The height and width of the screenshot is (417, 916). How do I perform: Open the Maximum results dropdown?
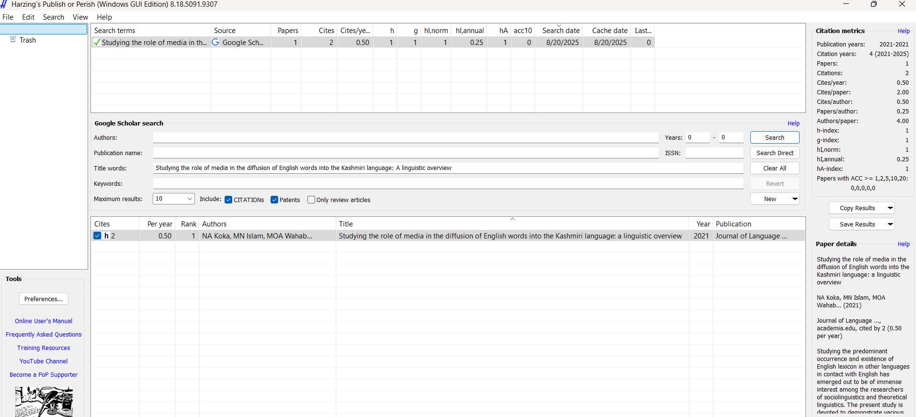(190, 199)
